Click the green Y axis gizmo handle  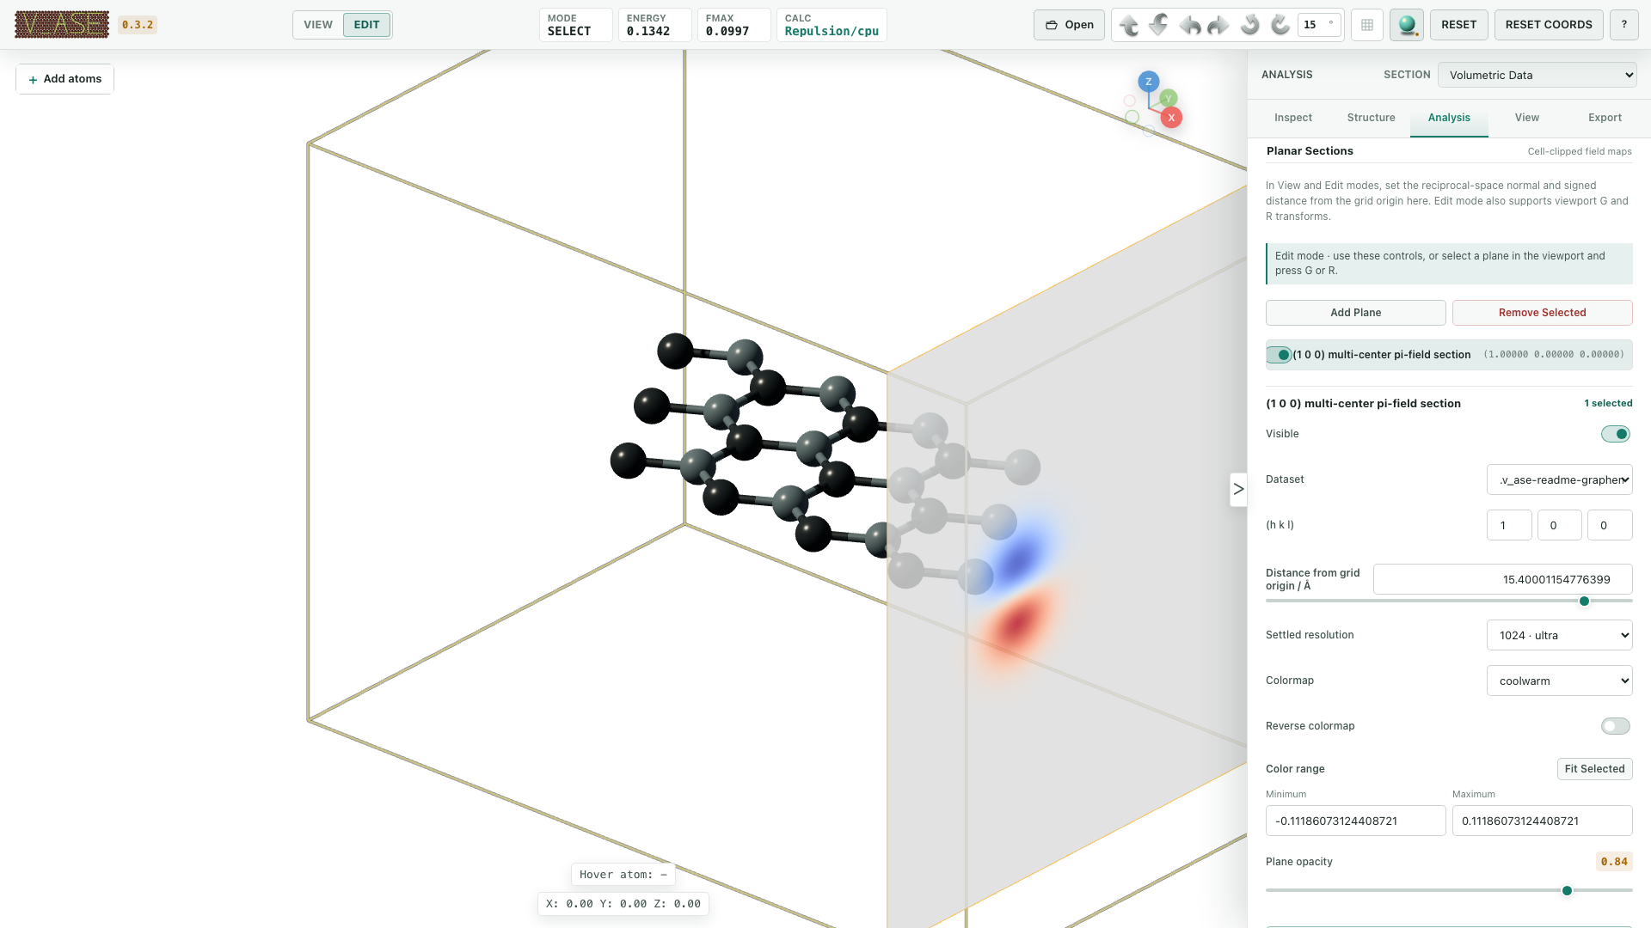tap(1168, 99)
